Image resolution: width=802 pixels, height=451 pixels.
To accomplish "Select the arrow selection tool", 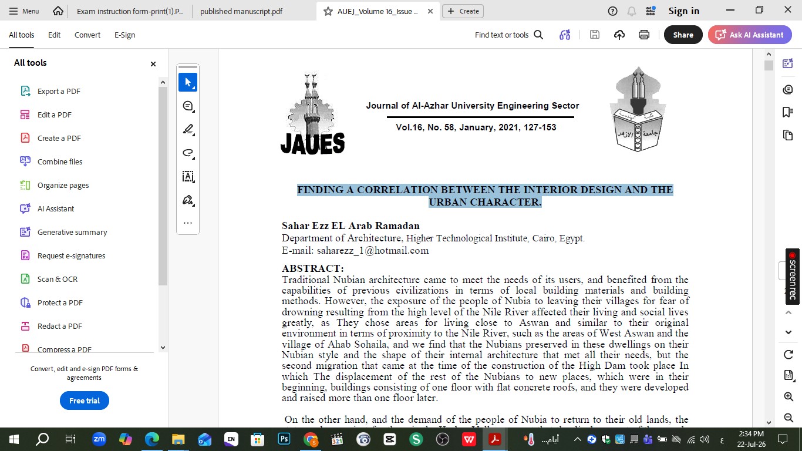I will [188, 82].
